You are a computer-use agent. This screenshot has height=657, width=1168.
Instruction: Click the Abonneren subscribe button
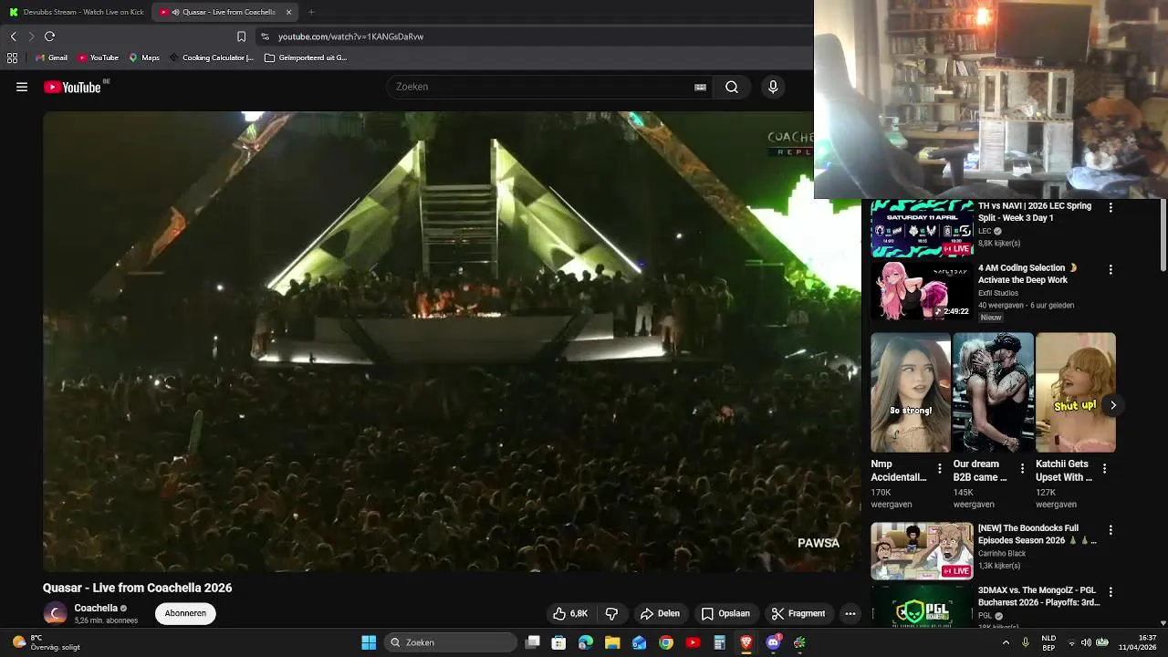[185, 613]
